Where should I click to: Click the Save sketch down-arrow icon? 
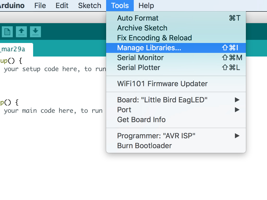35,32
